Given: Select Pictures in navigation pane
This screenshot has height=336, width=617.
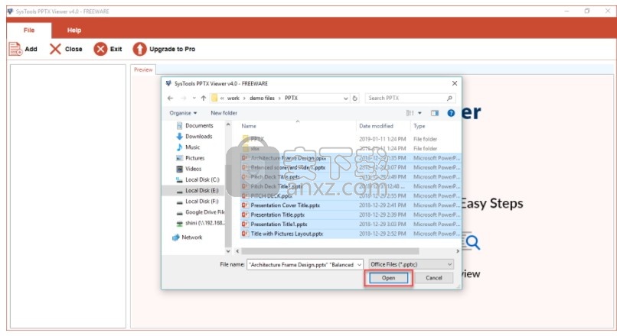Looking at the screenshot, I should [x=194, y=158].
